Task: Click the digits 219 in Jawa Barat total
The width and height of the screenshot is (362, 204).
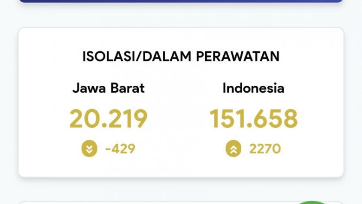Action: [128, 119]
